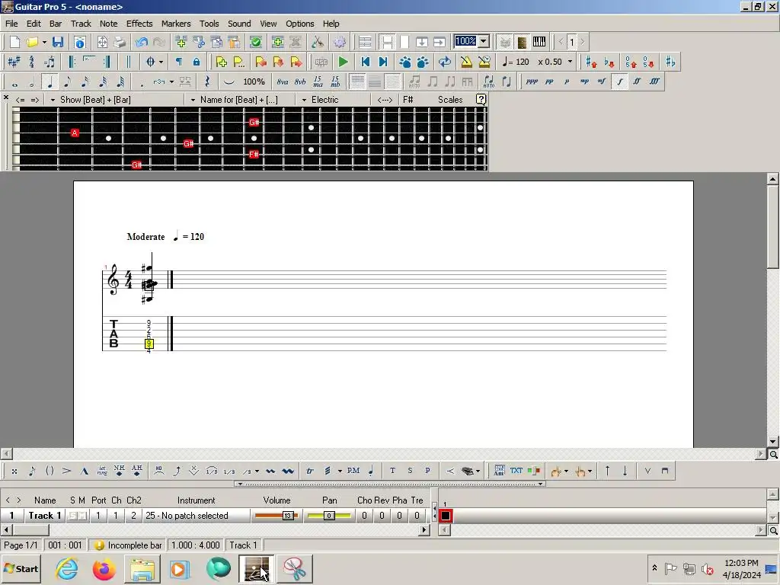Apply the 8va octave marking

click(283, 82)
